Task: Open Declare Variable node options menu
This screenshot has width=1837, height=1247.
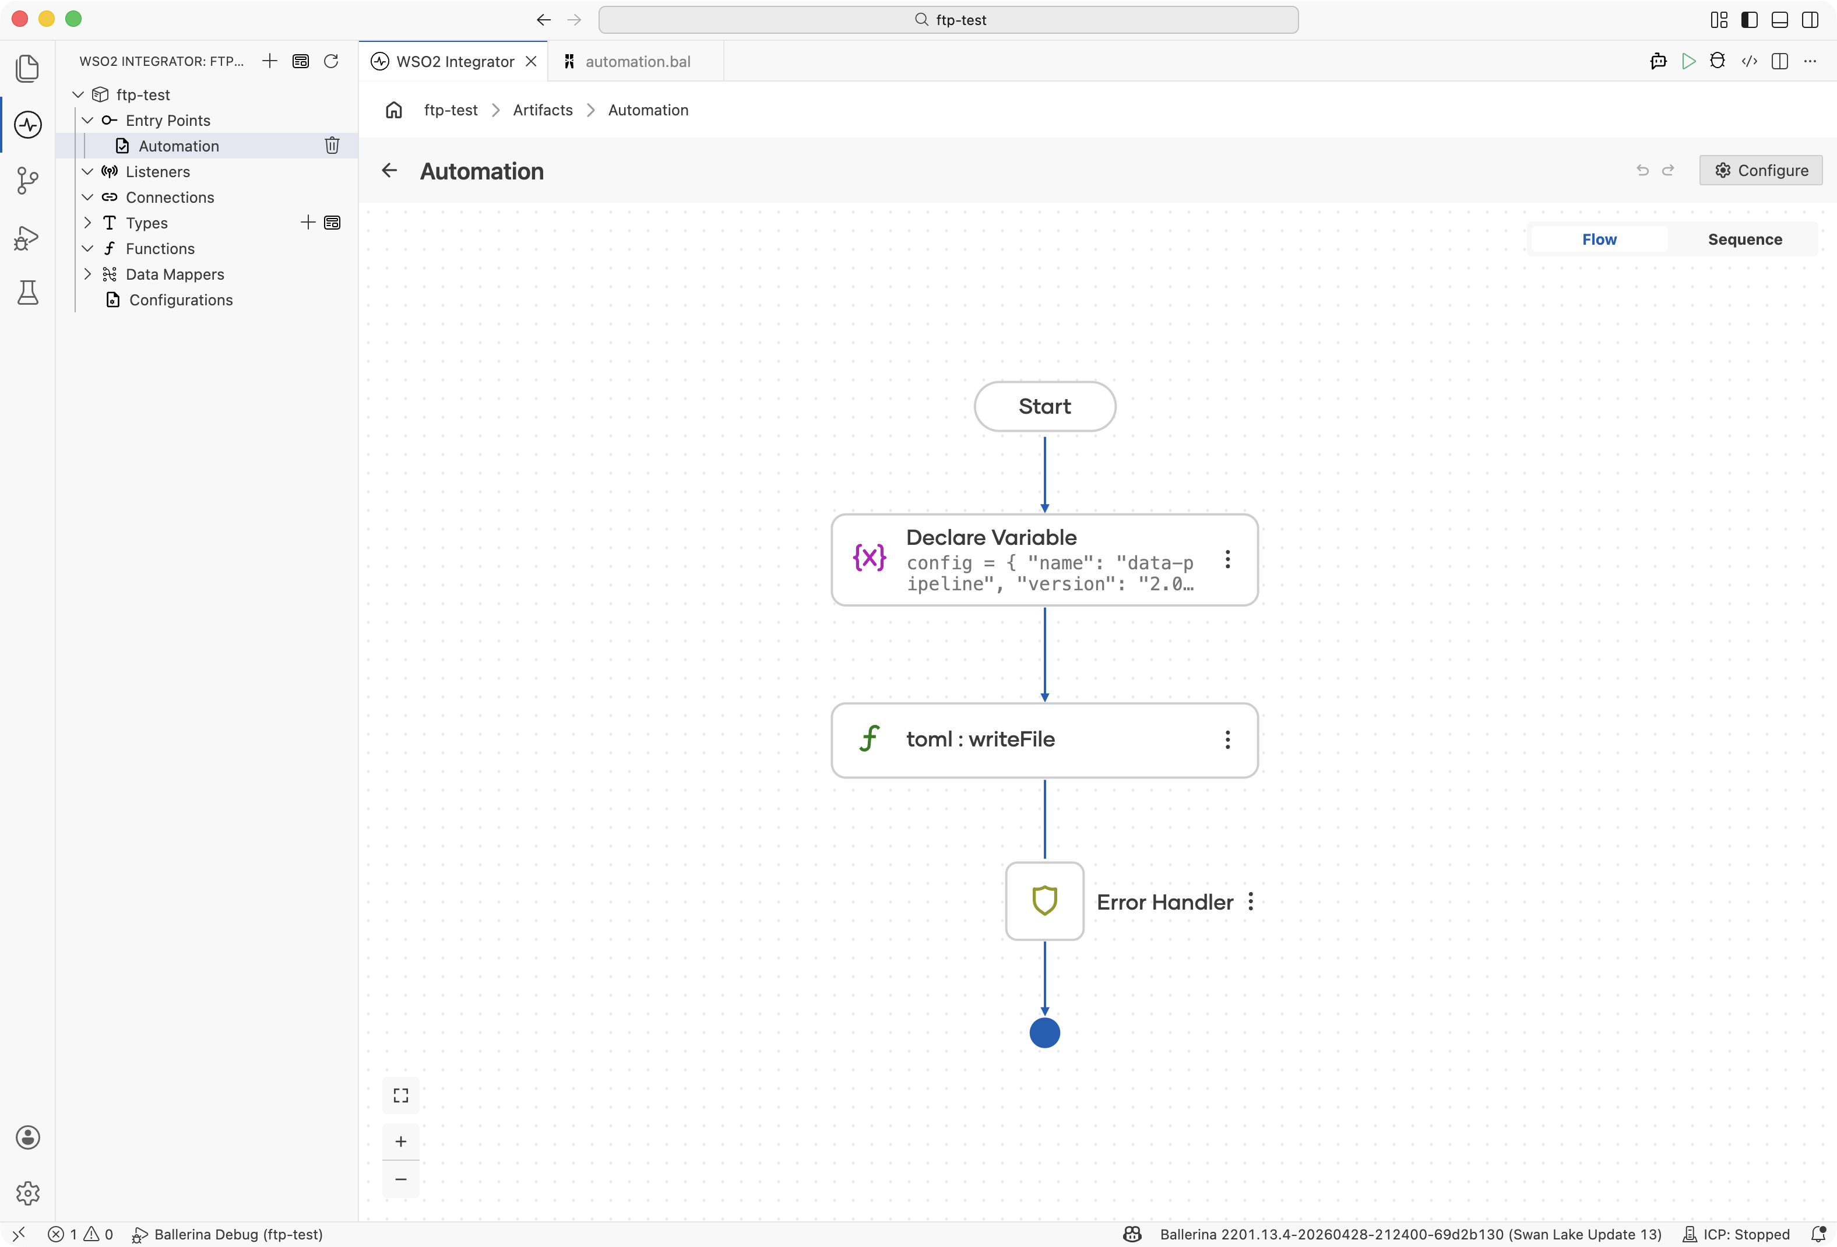Action: tap(1227, 559)
